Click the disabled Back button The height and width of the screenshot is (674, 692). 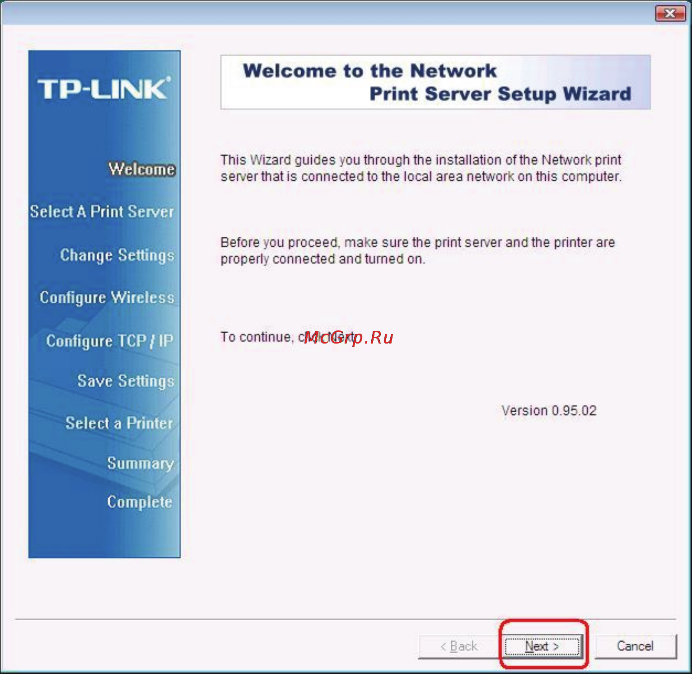point(458,646)
